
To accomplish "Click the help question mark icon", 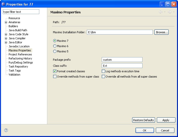I will [6, 130].
